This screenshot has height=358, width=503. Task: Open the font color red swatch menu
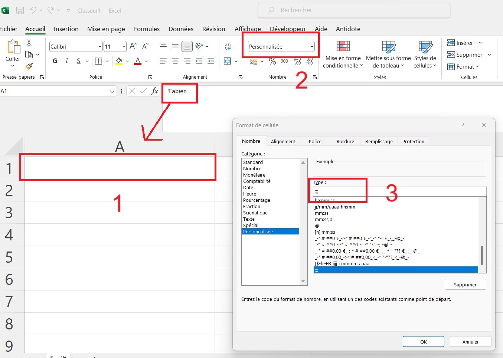click(146, 61)
